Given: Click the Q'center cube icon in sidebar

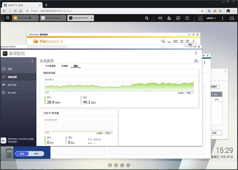Looking at the screenshot, I should click(3, 140).
